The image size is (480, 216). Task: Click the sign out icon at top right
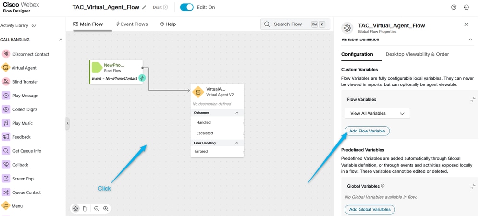[467, 7]
